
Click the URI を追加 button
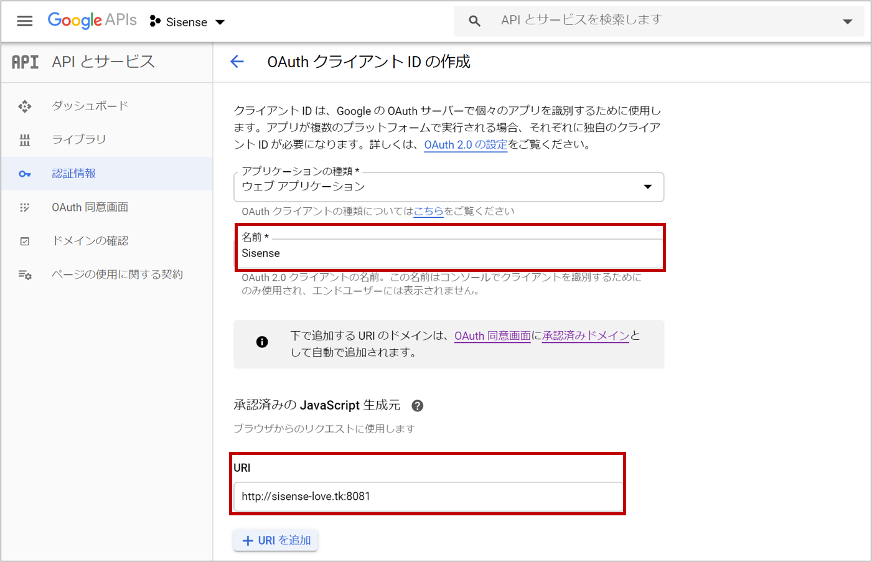276,540
